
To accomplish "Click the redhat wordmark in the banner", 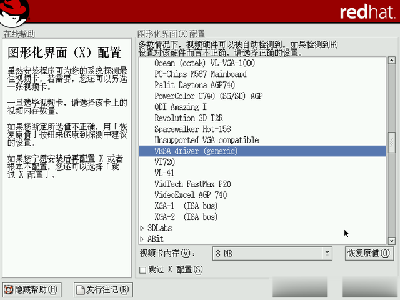I will pyautogui.click(x=367, y=12).
